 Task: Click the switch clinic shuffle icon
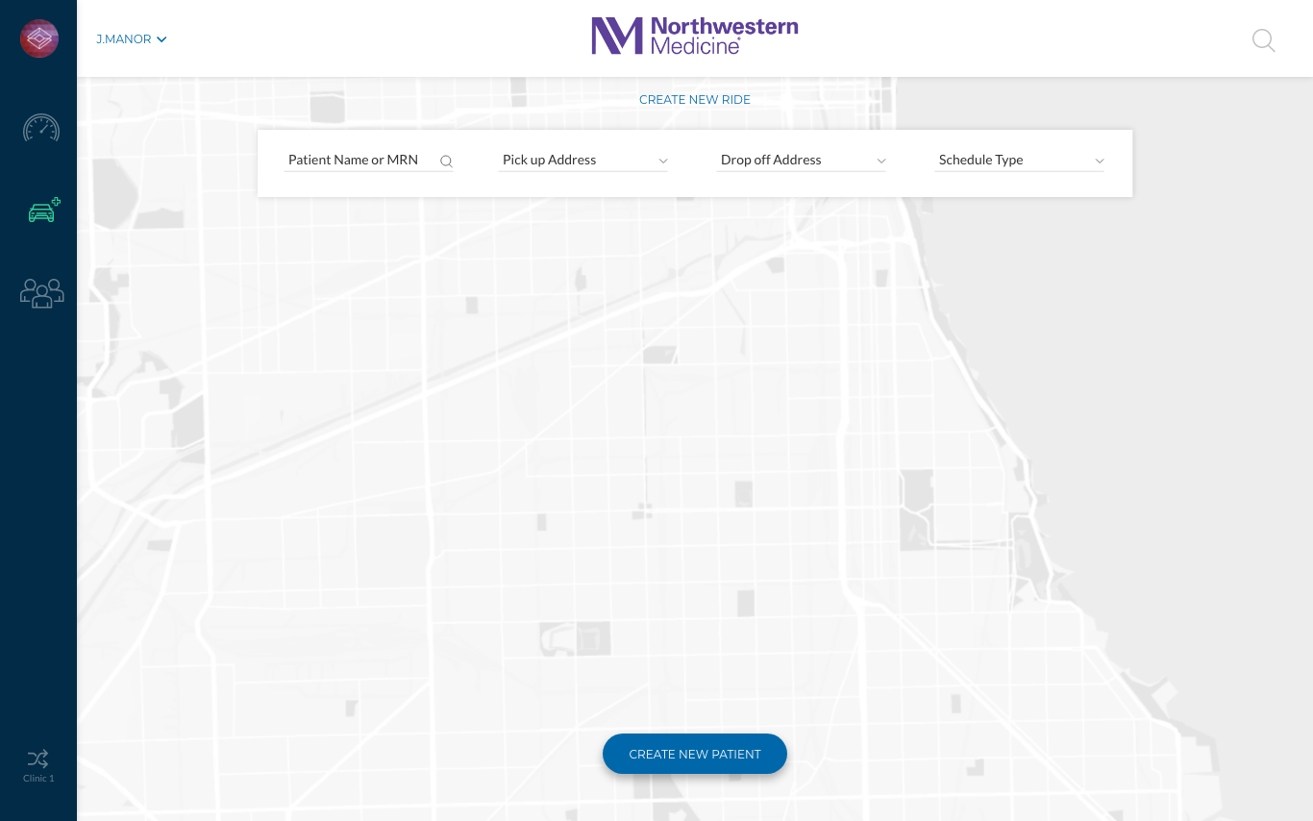pyautogui.click(x=38, y=759)
